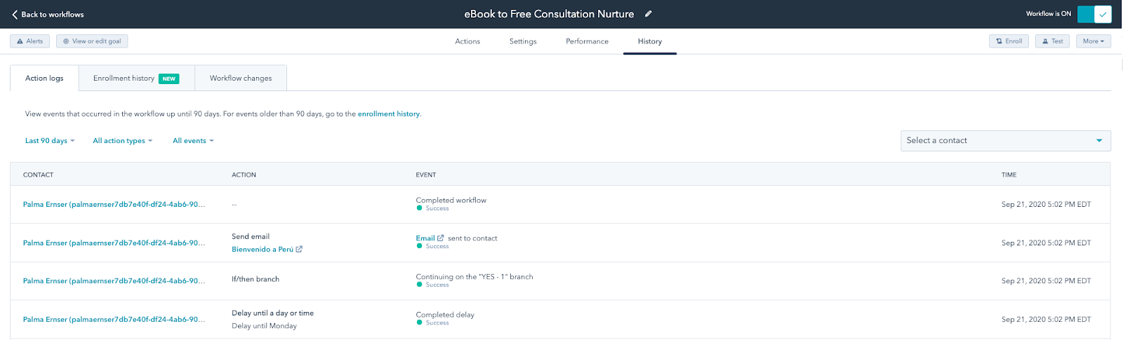Screen dimensions: 1123x340
Task: Click the pencil icon to rename workflow
Action: 649,14
